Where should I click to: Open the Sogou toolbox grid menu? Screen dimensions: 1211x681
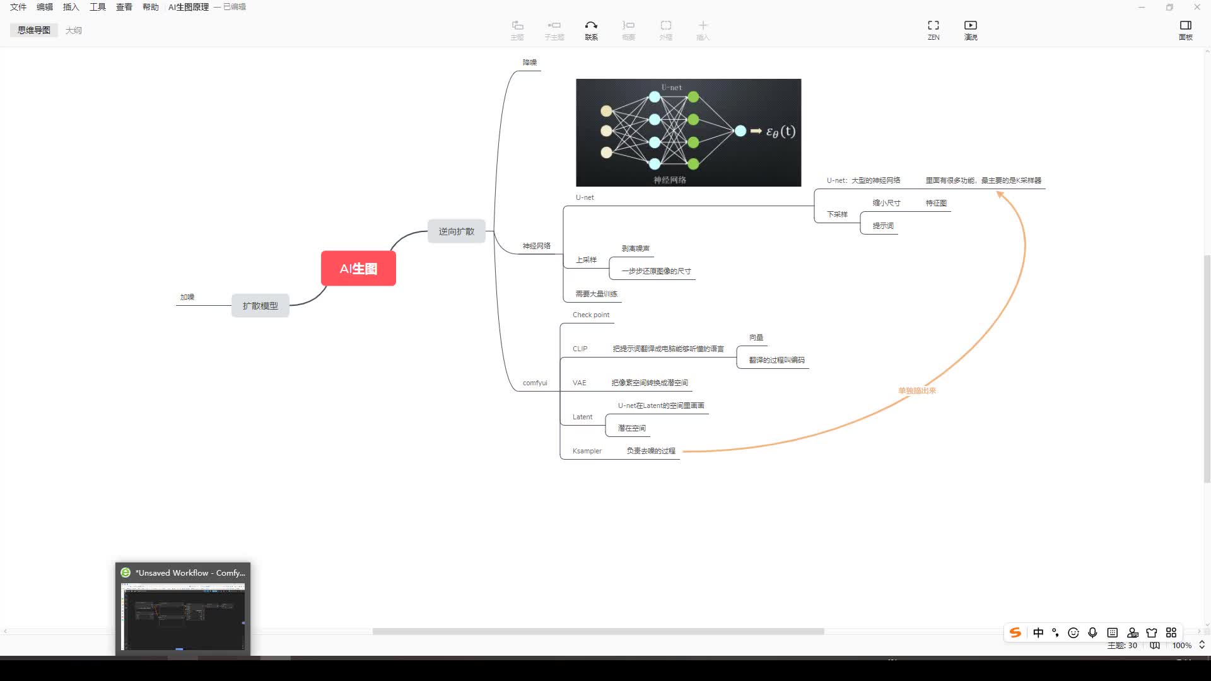(x=1171, y=632)
